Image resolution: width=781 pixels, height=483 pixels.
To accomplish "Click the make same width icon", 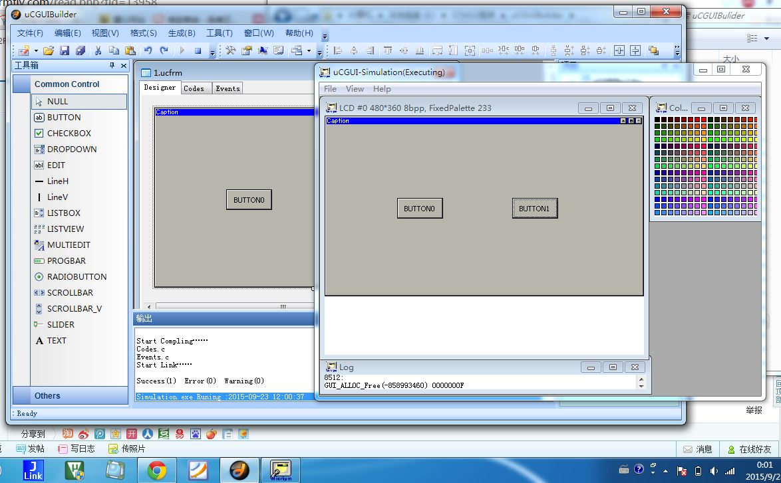I will pos(437,50).
